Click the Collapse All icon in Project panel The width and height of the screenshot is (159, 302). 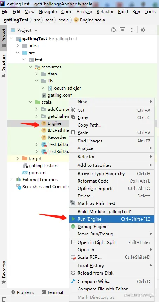point(131,30)
